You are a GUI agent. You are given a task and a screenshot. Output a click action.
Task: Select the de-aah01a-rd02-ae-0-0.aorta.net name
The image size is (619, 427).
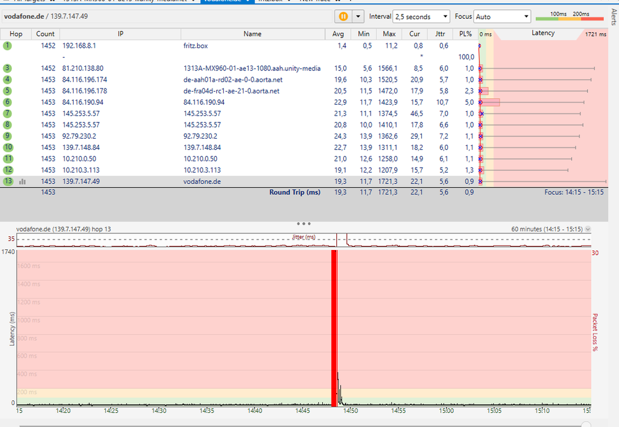click(233, 80)
